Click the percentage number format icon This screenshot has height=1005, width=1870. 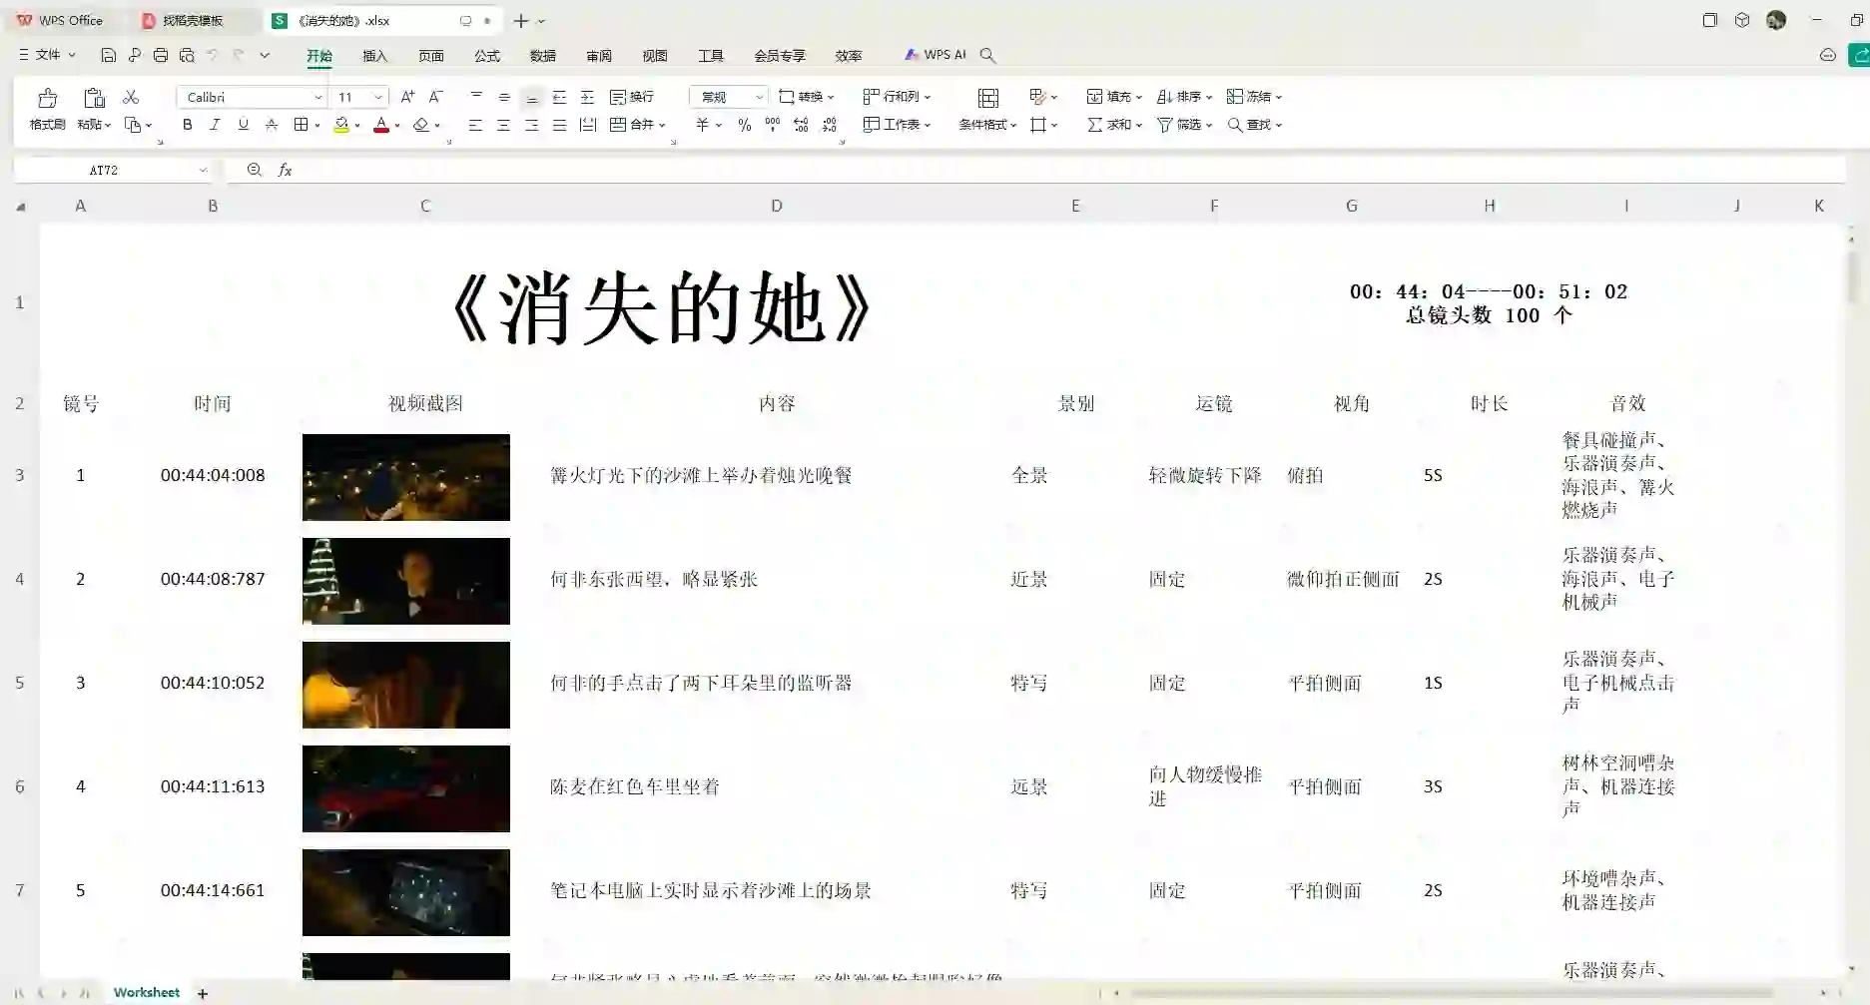743,125
